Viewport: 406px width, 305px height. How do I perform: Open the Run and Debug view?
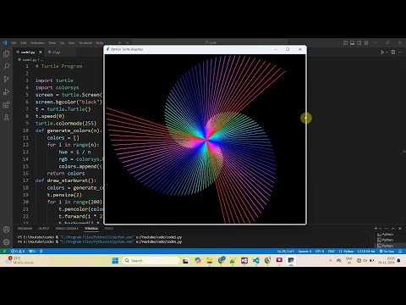pos(6,91)
